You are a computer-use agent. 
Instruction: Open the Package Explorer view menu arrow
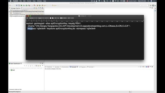point(39,8)
